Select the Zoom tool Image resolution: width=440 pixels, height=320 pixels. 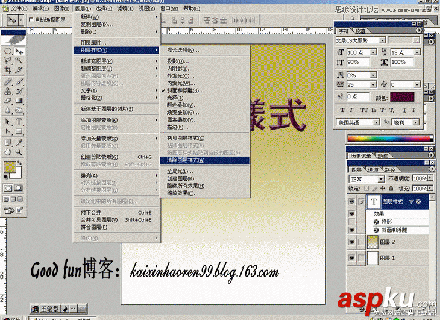point(19,152)
